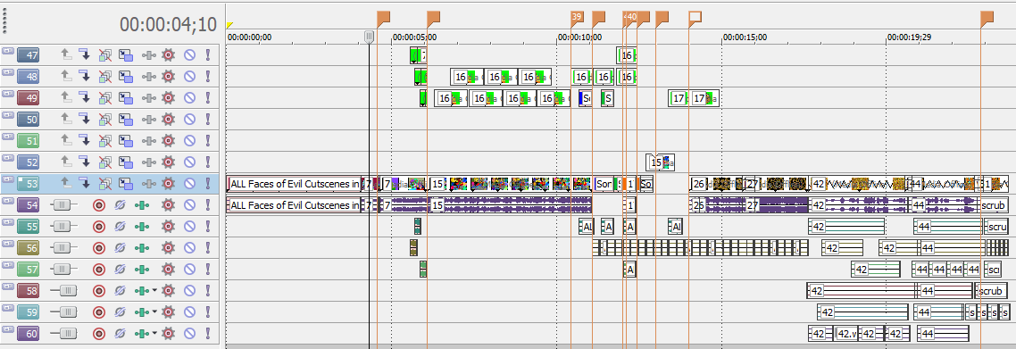Click the timecode display 00:00:04;10
The image size is (1016, 349).
pyautogui.click(x=168, y=25)
